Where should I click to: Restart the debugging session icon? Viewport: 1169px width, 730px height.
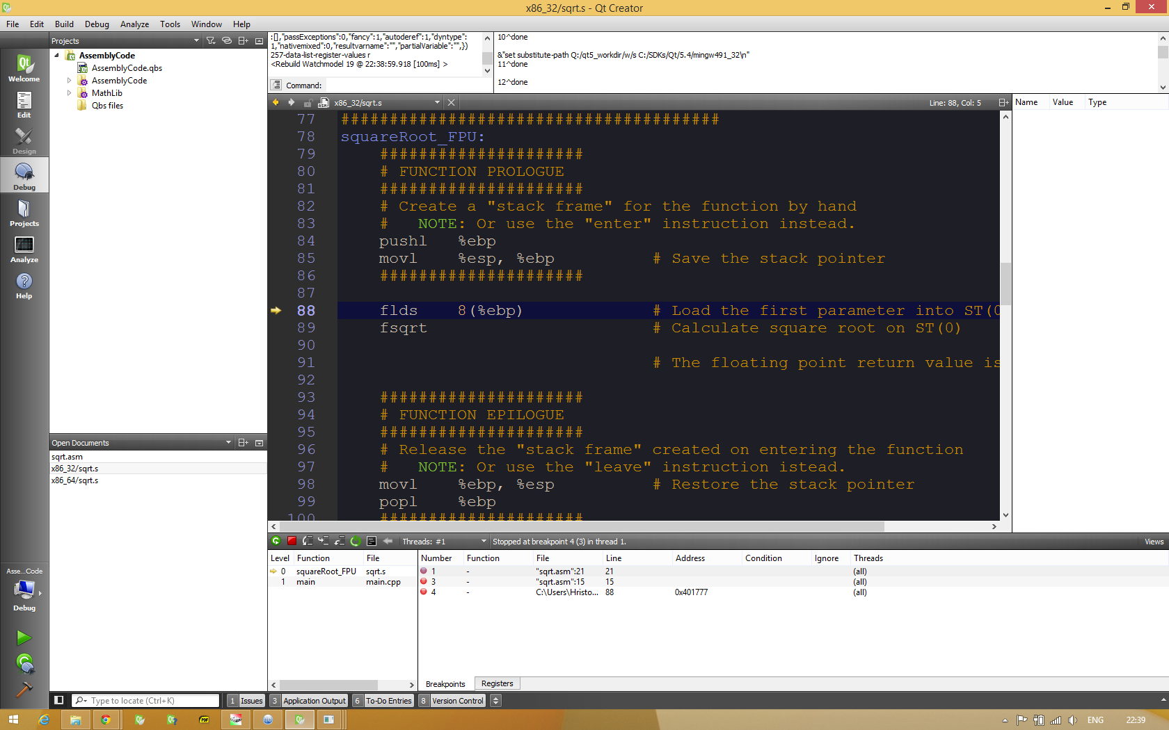356,541
